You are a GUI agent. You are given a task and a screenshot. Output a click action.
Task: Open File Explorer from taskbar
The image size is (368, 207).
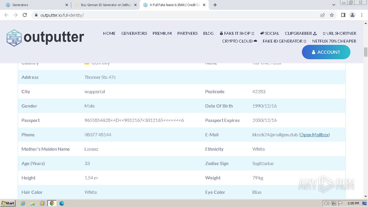coord(32,203)
